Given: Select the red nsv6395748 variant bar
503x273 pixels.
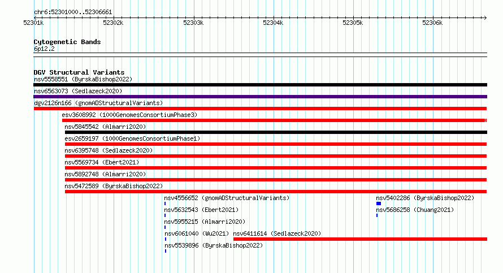Looking at the screenshot, I should click(x=276, y=156).
